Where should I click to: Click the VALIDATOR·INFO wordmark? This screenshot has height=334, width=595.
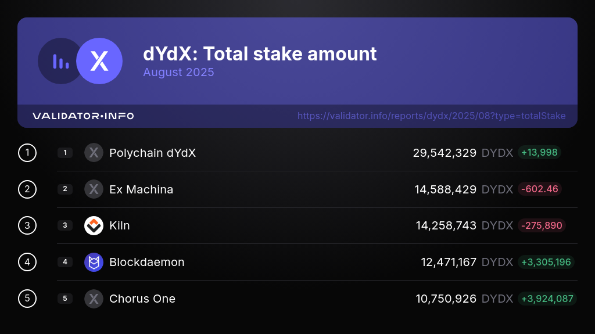click(x=83, y=116)
